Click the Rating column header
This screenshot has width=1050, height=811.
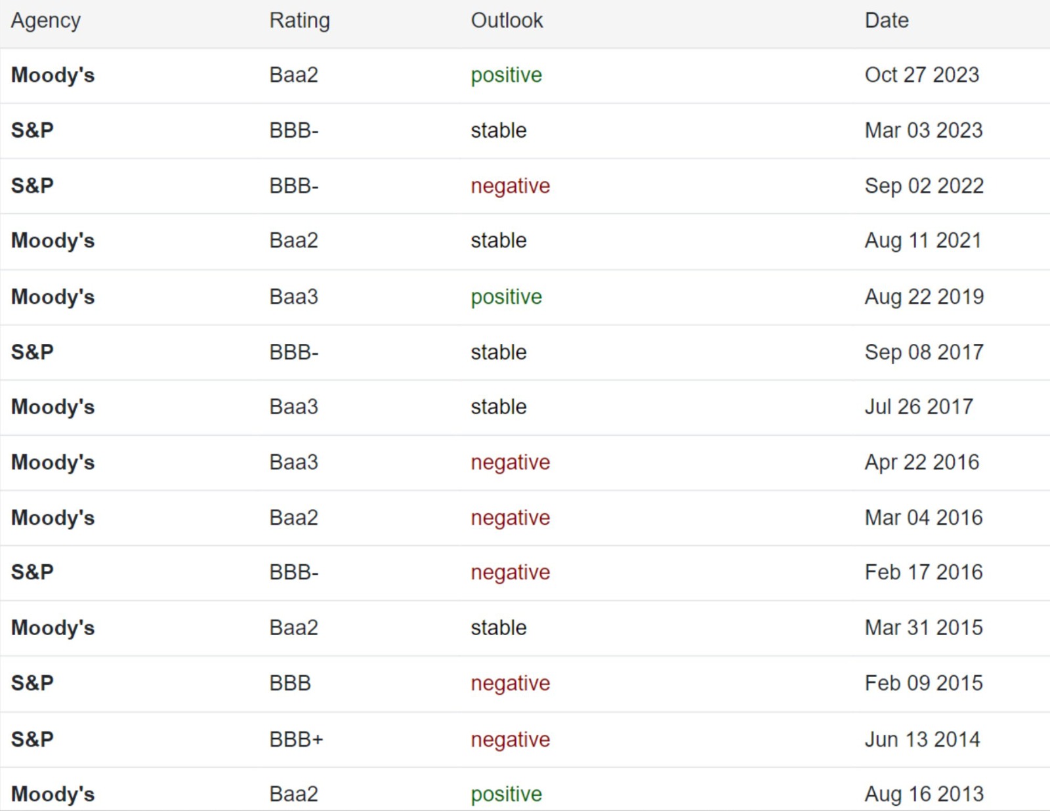(300, 21)
